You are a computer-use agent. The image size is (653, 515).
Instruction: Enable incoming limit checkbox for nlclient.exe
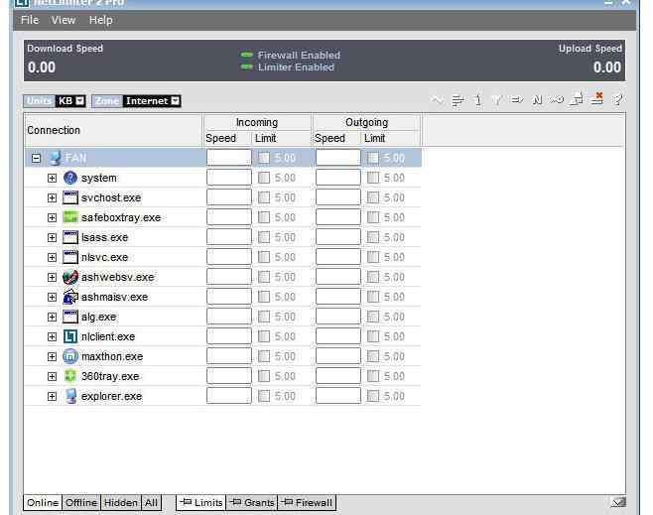point(264,336)
